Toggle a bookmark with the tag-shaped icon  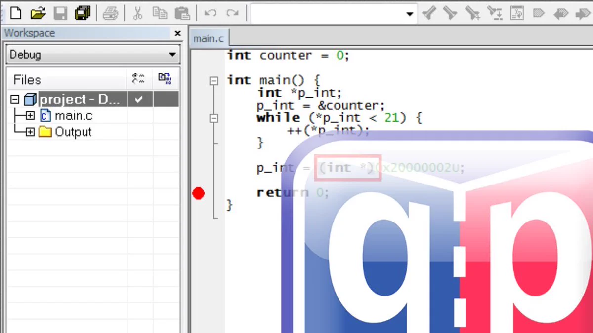[x=539, y=13]
